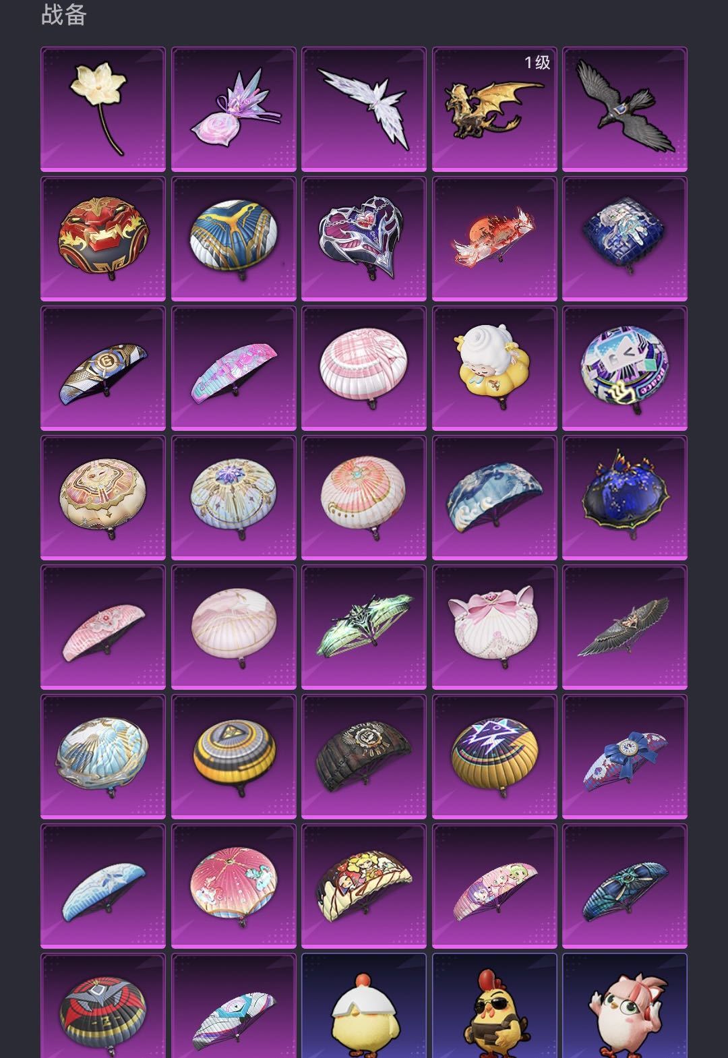The height and width of the screenshot is (1058, 728).
Task: Select the blue ribbon clock parachute
Action: click(x=625, y=757)
